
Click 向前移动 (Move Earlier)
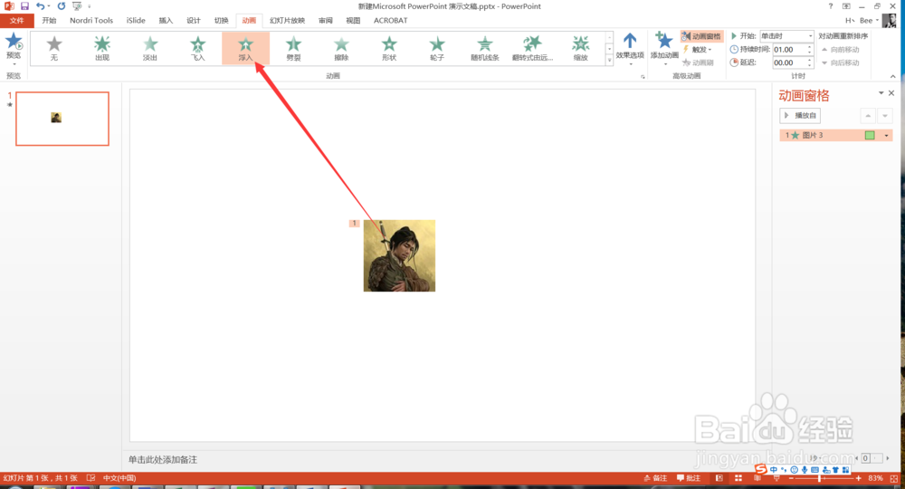(841, 50)
